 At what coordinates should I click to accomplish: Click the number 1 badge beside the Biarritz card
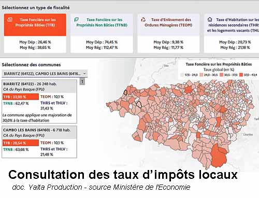click(x=82, y=81)
